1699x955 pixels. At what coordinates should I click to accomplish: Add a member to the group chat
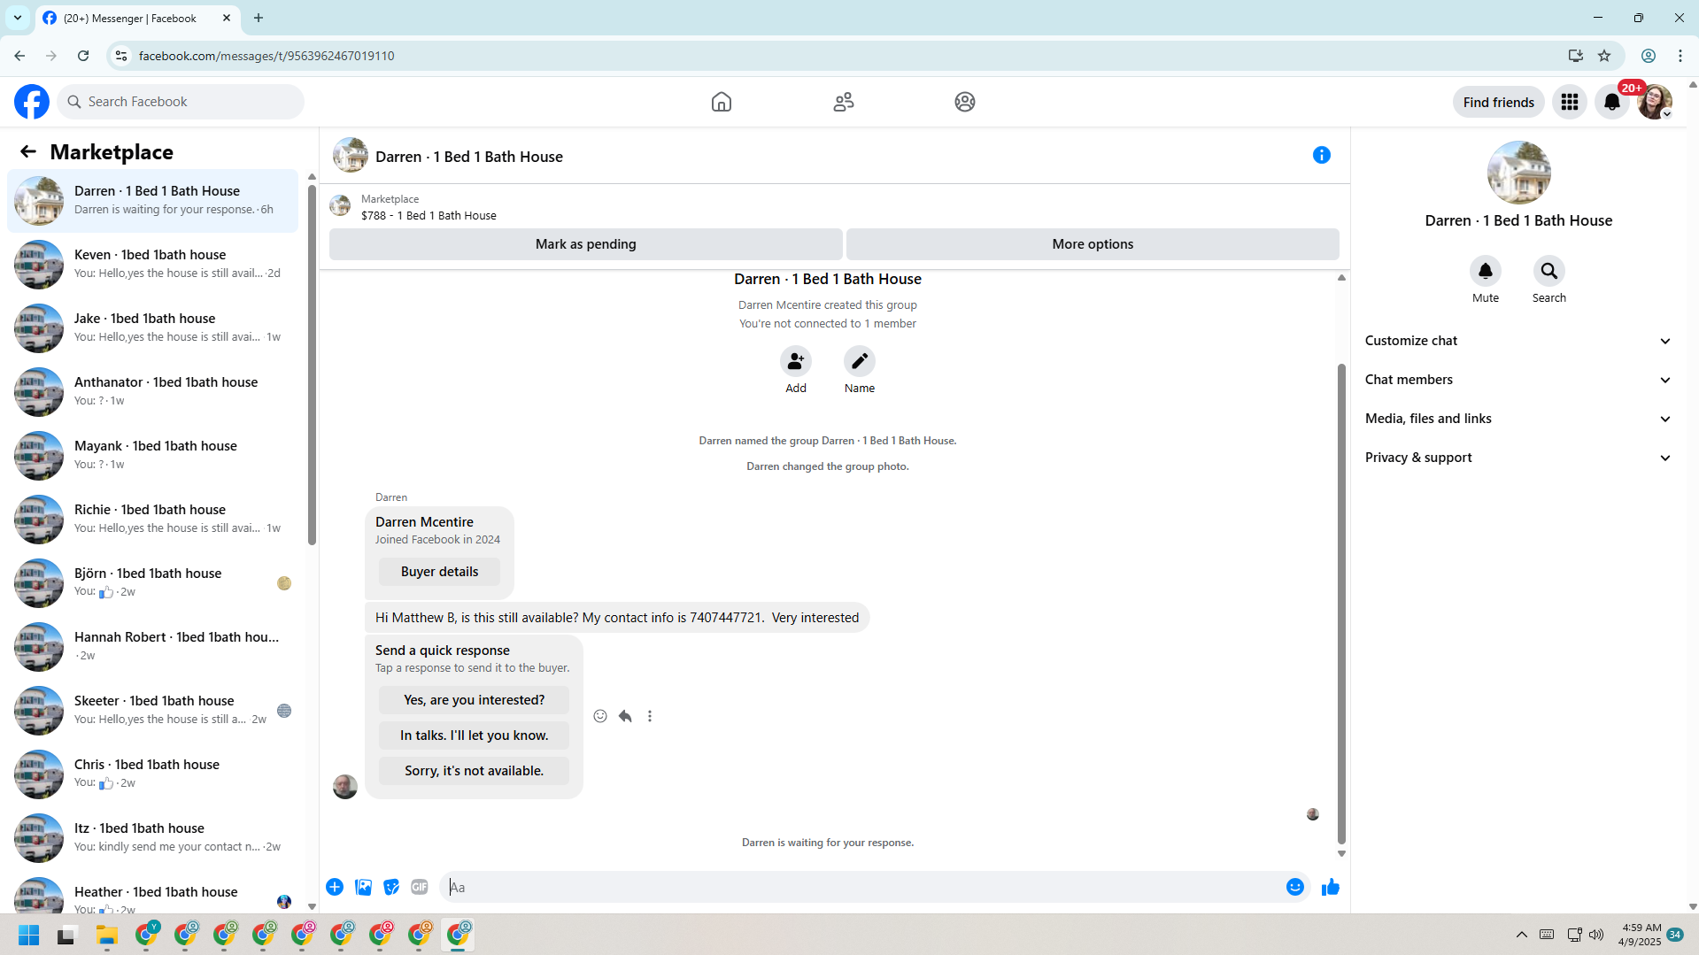(x=796, y=361)
